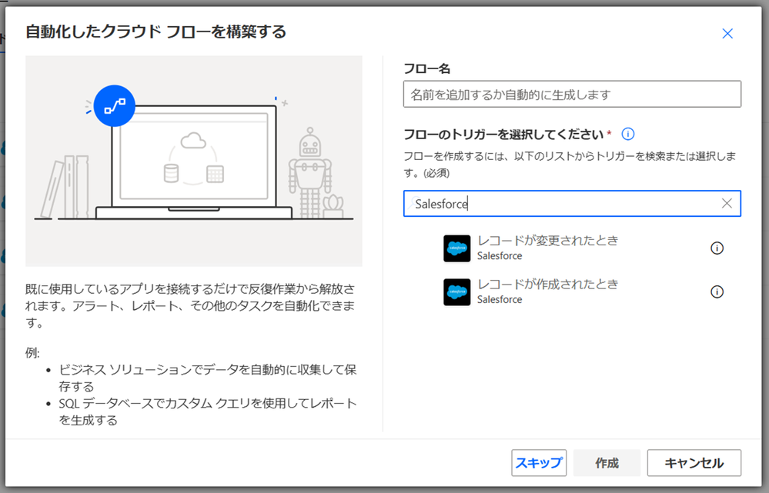The height and width of the screenshot is (493, 769).
Task: Click the スキップ link button
Action: 539,463
